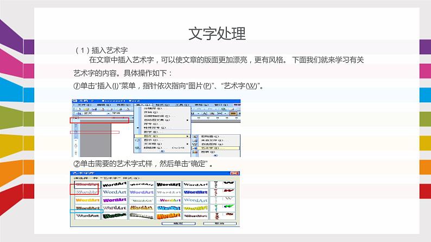Pick the multicolor purple-orange WordArt style
The height and width of the screenshot is (242, 431).
coord(168,200)
